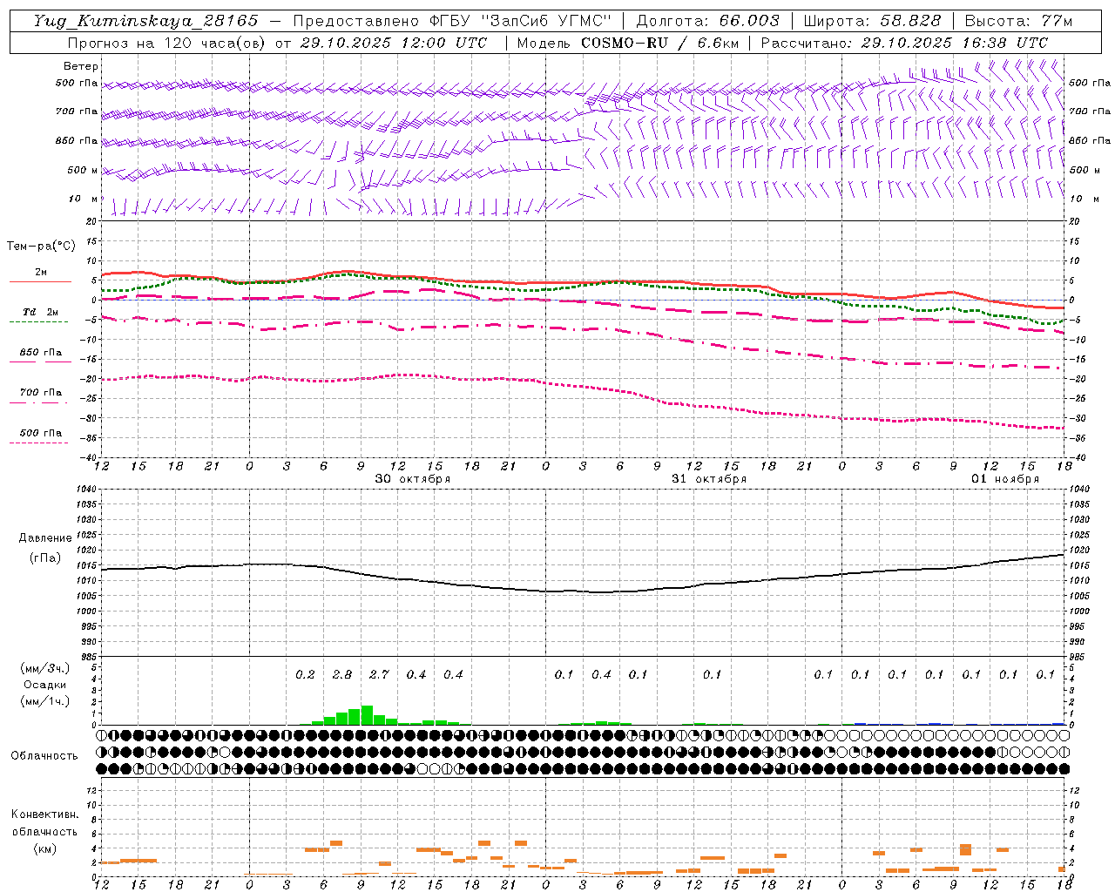1115x892 pixels.
Task: Click the 2.7 precipitation value
Action: 379,674
